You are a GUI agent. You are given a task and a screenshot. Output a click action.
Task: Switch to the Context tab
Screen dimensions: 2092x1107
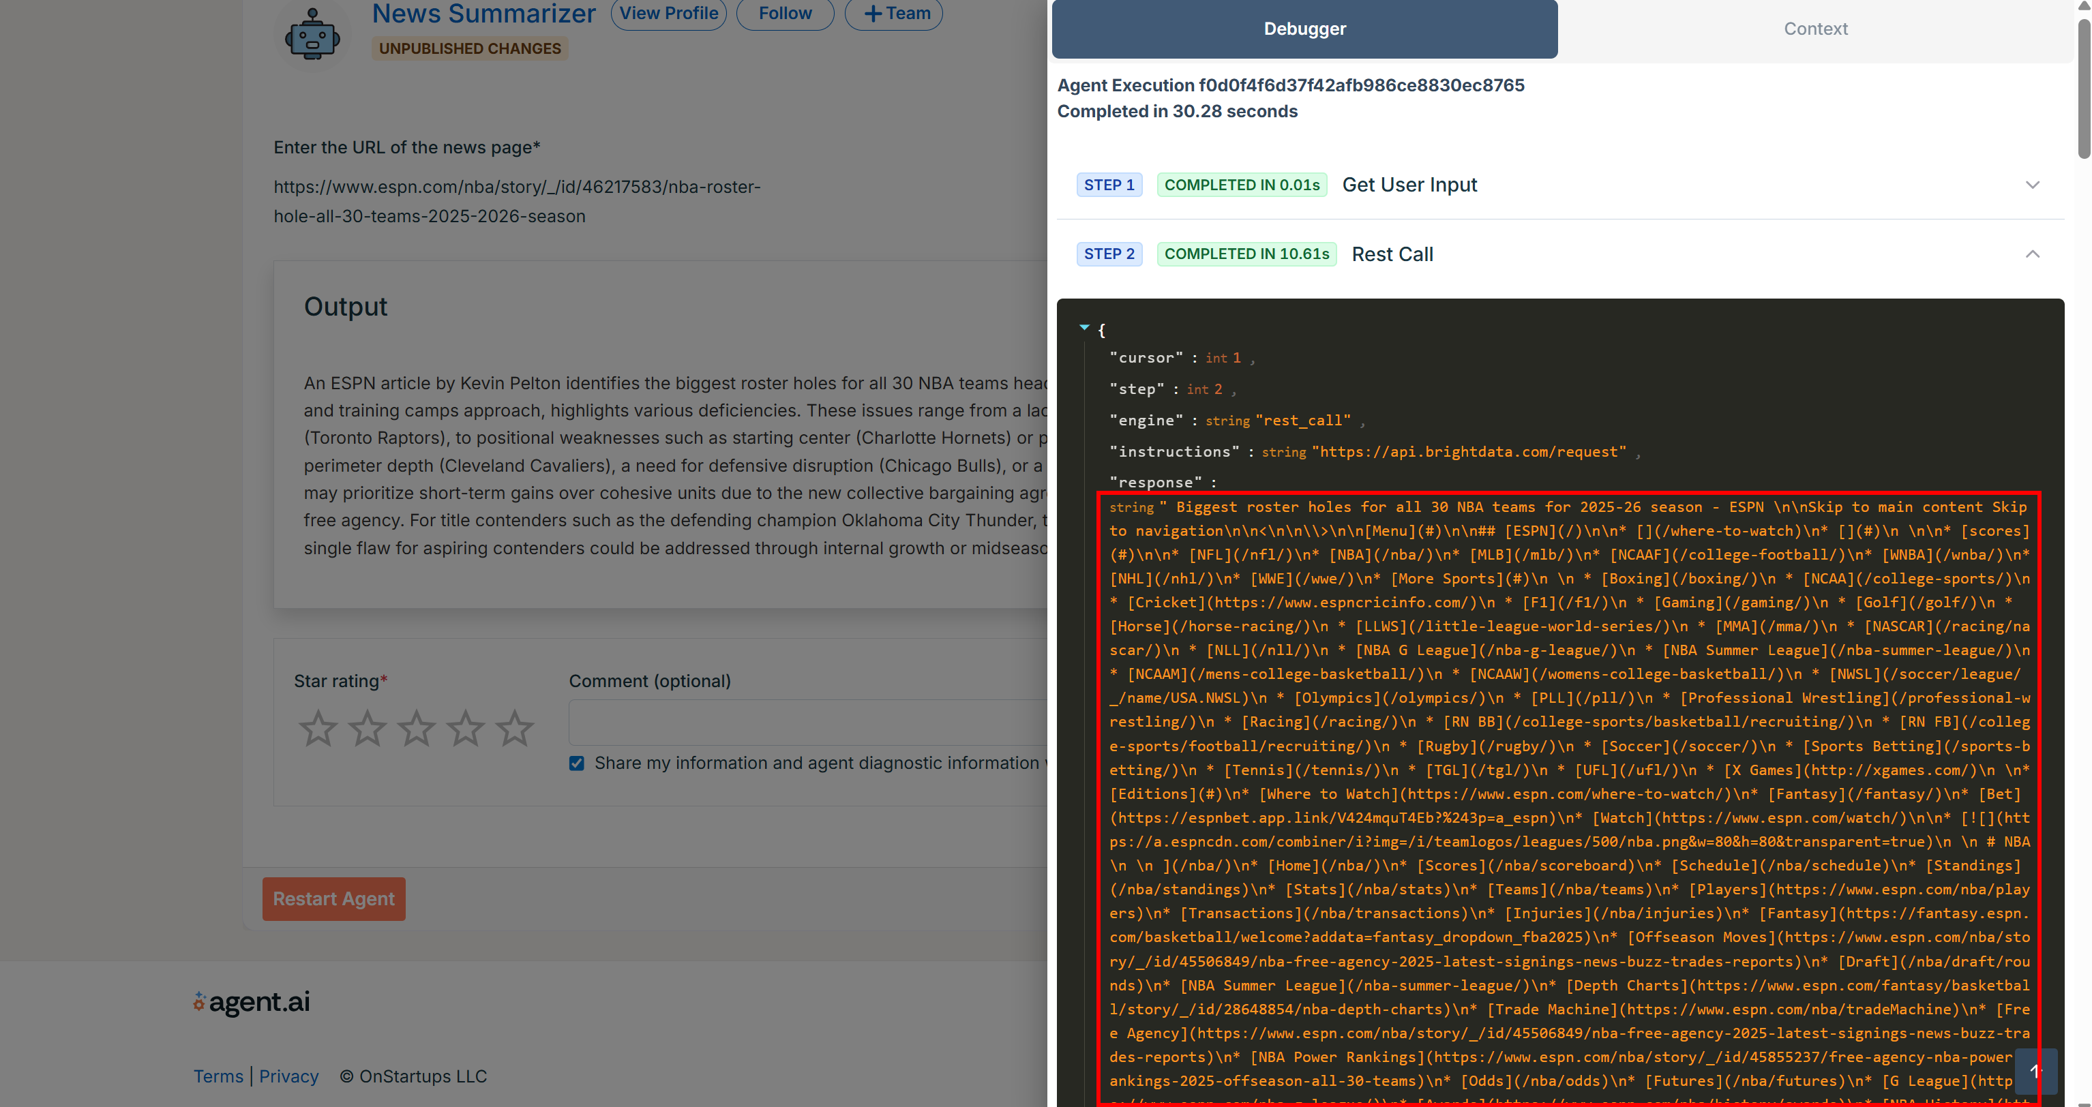(1816, 29)
